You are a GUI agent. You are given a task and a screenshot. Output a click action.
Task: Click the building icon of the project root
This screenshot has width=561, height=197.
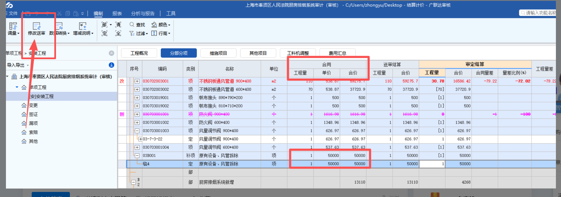pos(14,77)
